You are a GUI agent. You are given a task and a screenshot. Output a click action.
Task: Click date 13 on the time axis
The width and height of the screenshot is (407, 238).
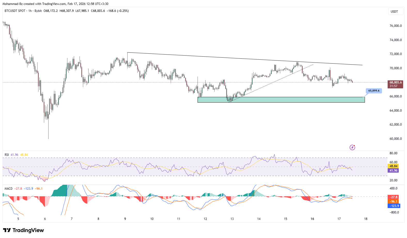(232, 219)
